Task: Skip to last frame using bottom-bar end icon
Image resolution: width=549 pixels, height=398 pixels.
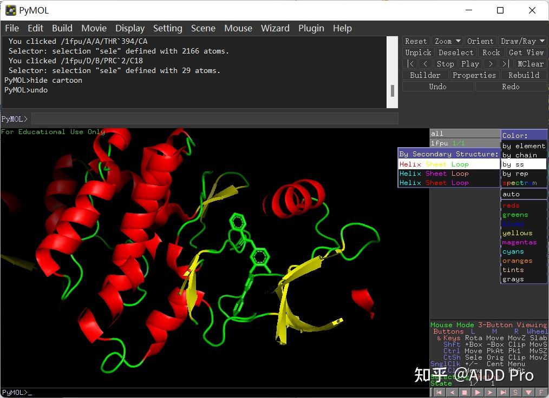Action: (503, 392)
